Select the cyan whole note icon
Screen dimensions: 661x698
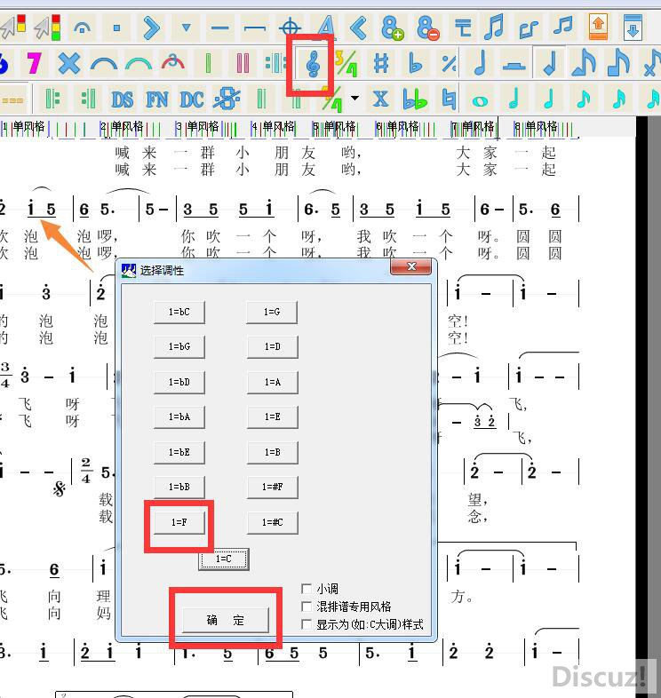(480, 100)
